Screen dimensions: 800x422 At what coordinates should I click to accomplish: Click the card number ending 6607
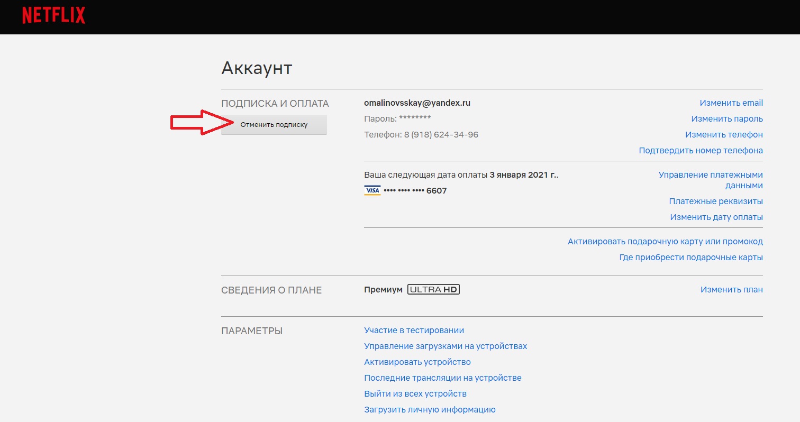tap(415, 191)
